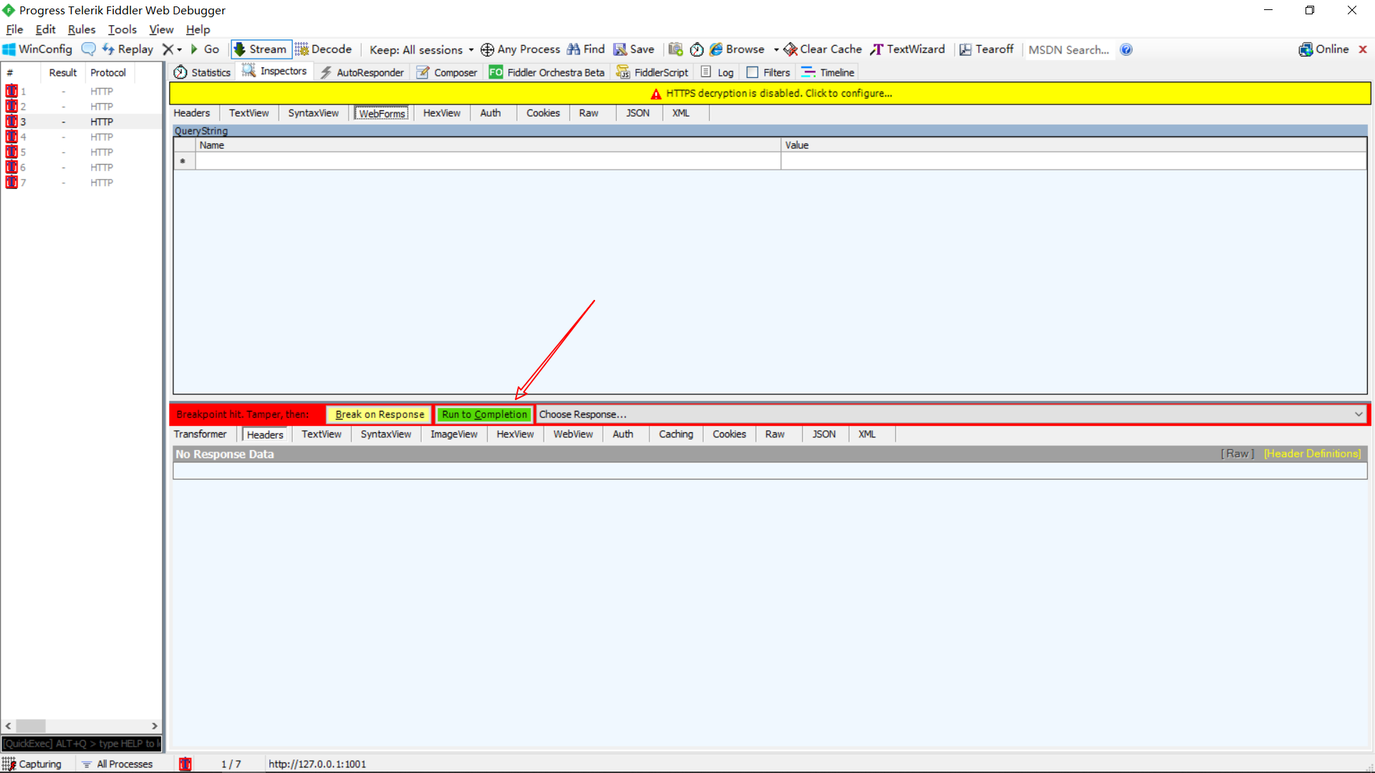1375x773 pixels.
Task: Open the Rules menu
Action: tap(81, 29)
